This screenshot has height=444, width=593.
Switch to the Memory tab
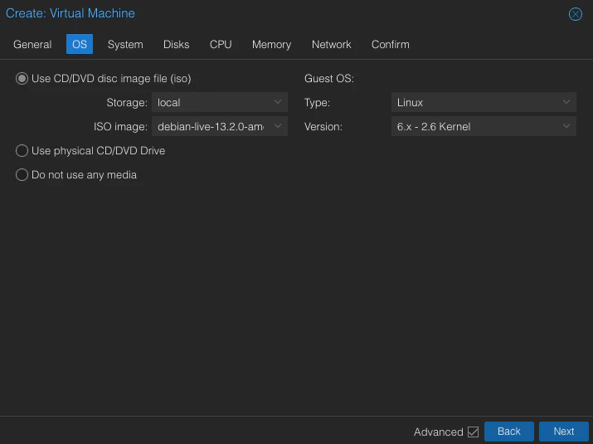[271, 44]
